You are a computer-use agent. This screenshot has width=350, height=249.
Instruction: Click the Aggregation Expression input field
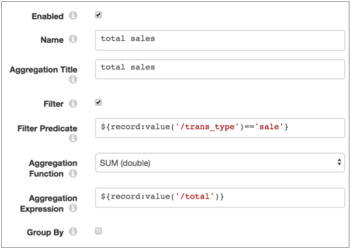(x=220, y=198)
